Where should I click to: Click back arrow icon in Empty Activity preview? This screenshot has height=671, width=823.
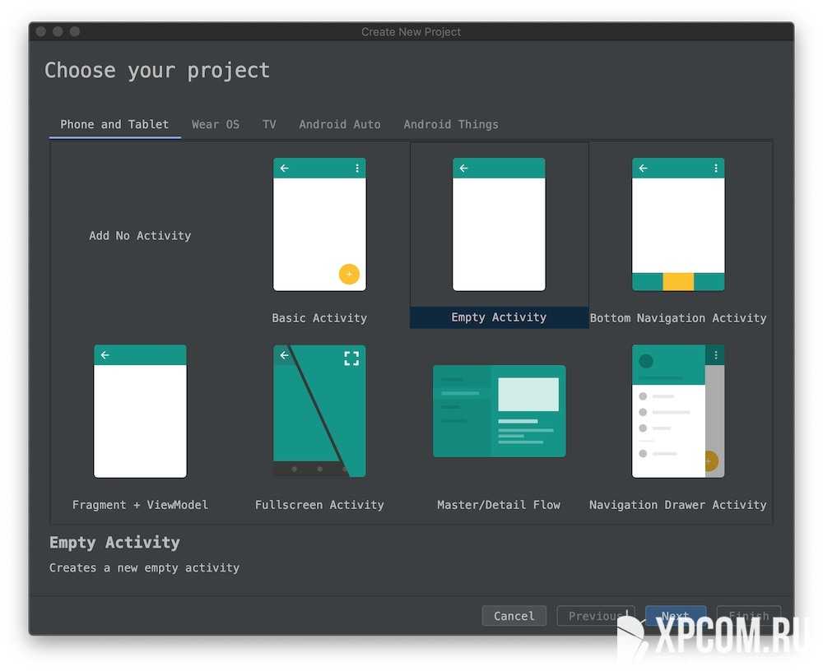pyautogui.click(x=464, y=169)
